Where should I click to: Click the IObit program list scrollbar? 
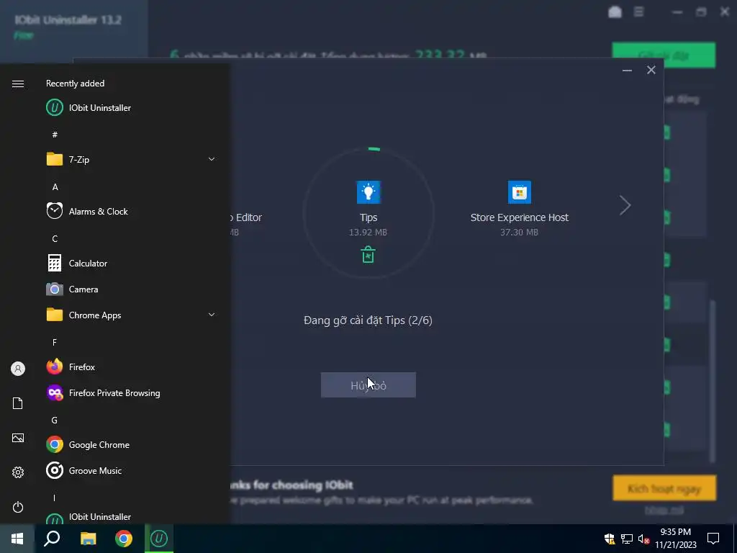713,381
